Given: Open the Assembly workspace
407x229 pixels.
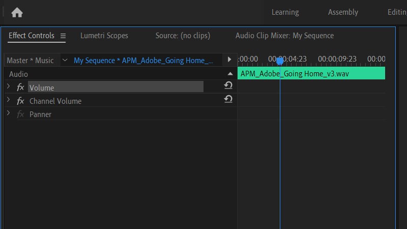Looking at the screenshot, I should click(x=343, y=12).
